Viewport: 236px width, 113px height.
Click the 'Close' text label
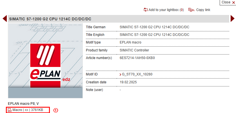pyautogui.click(x=226, y=2)
